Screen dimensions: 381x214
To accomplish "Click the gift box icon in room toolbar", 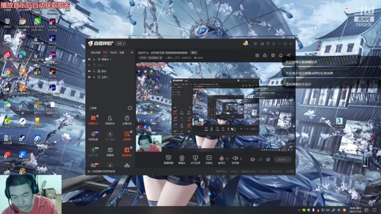I will [257, 55].
